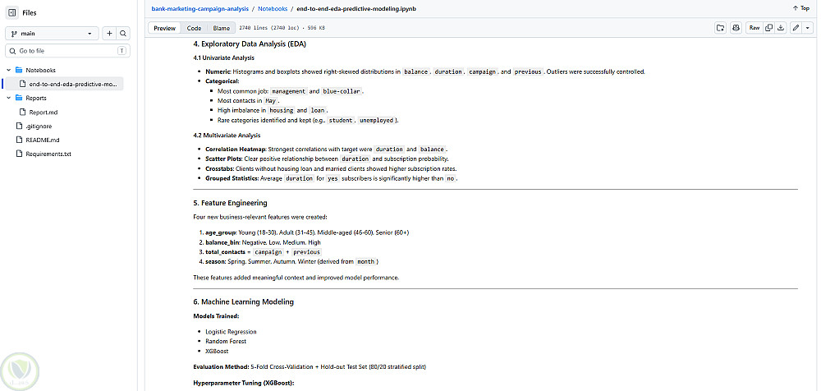The height and width of the screenshot is (391, 821).
Task: Open more edit options dropdown arrow
Action: click(x=808, y=28)
